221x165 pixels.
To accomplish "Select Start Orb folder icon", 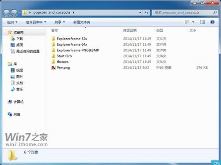I will tap(53, 56).
